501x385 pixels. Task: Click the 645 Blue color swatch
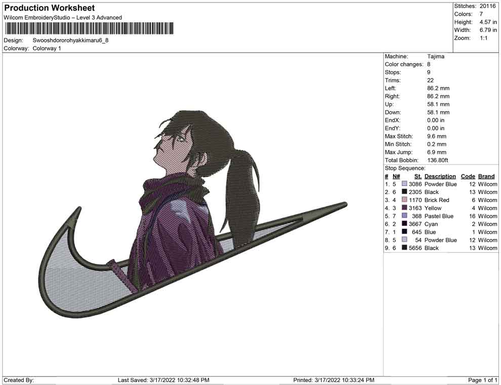(404, 232)
